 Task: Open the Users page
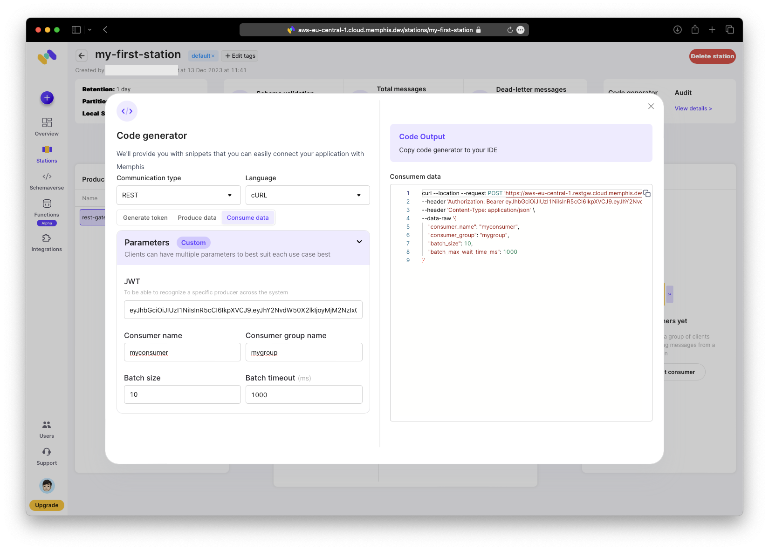pos(47,429)
